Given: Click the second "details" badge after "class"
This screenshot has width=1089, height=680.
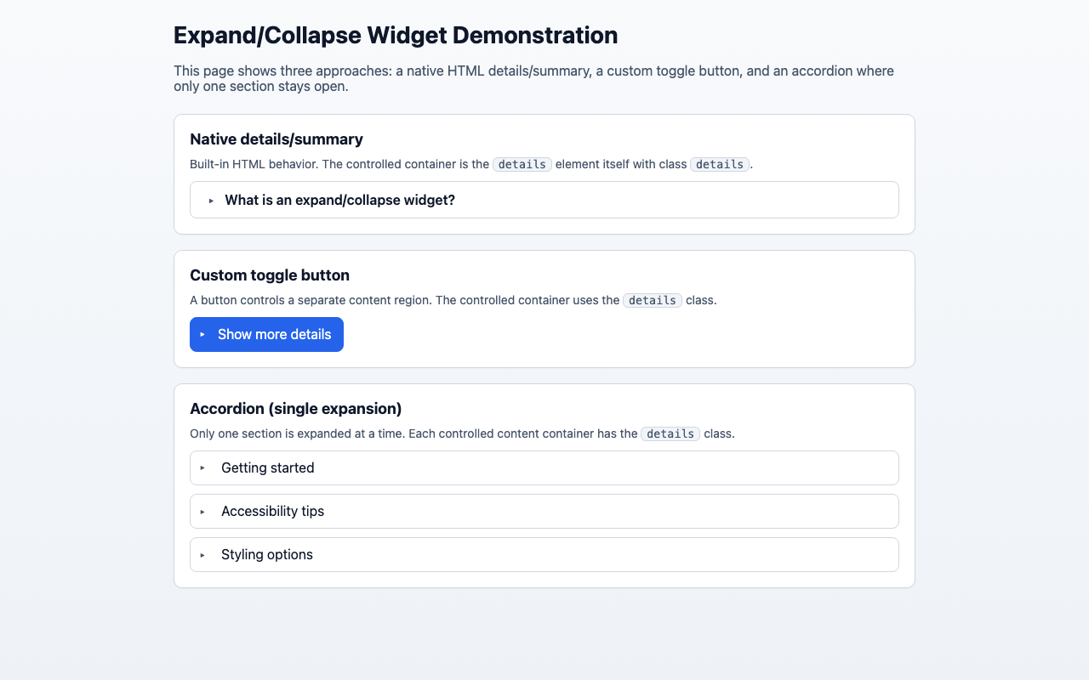Looking at the screenshot, I should 719,164.
